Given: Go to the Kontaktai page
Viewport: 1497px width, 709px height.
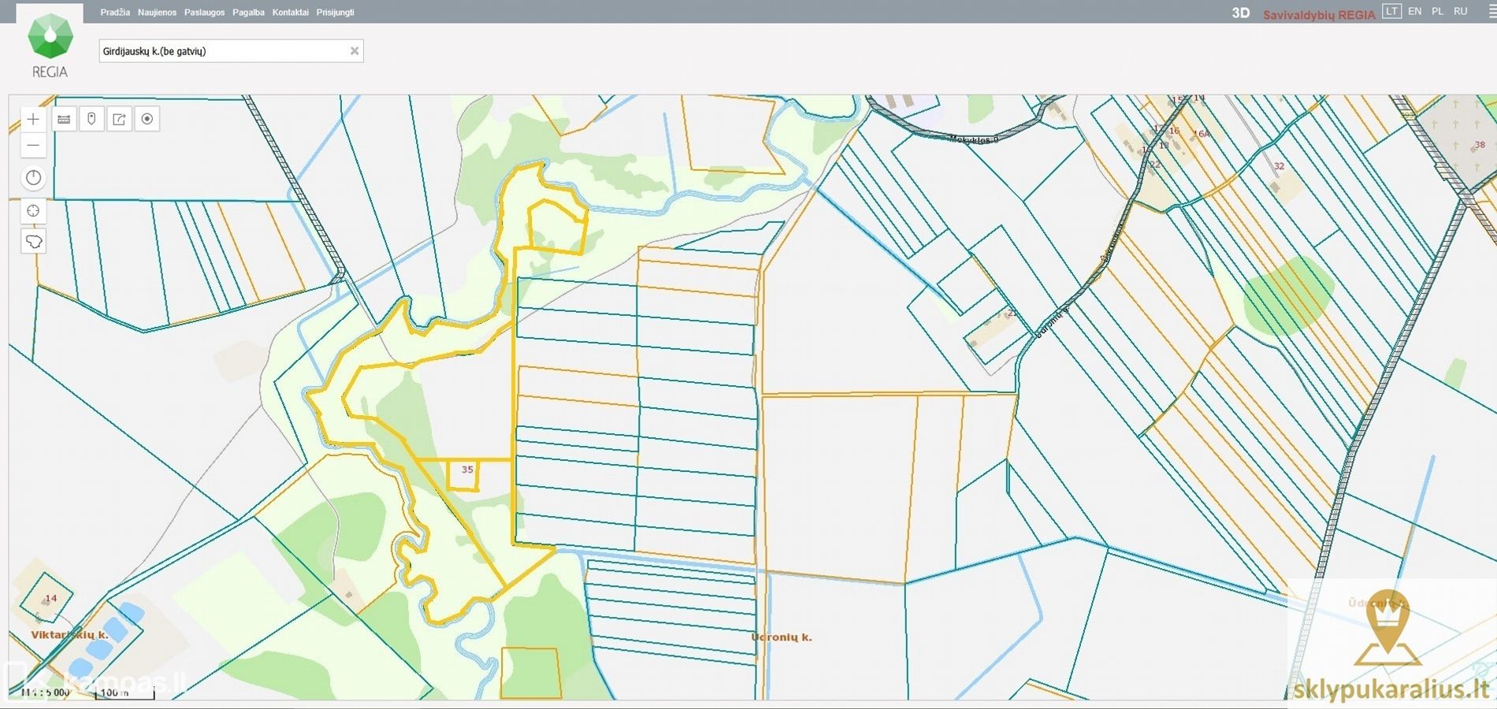Looking at the screenshot, I should point(290,13).
